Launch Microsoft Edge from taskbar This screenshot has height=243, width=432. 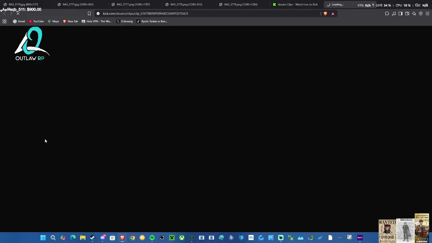[73, 238]
